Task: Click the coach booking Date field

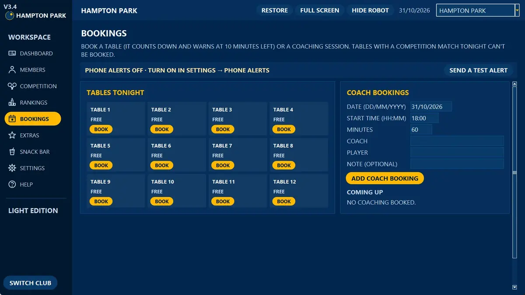Action: point(431,107)
